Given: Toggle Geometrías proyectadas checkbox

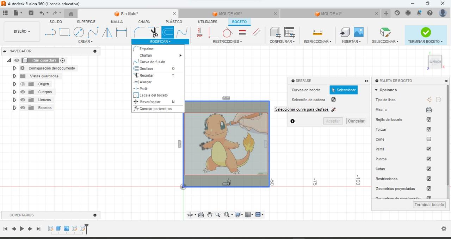Looking at the screenshot, I should 429,188.
